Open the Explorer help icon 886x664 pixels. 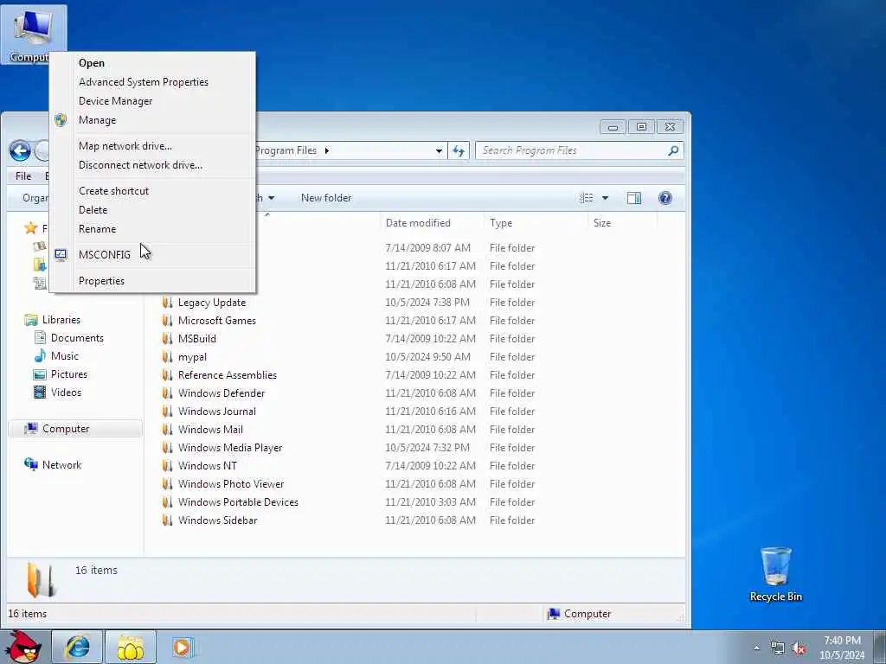point(665,198)
